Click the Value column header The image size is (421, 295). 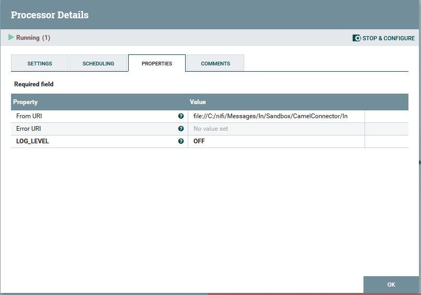point(198,102)
